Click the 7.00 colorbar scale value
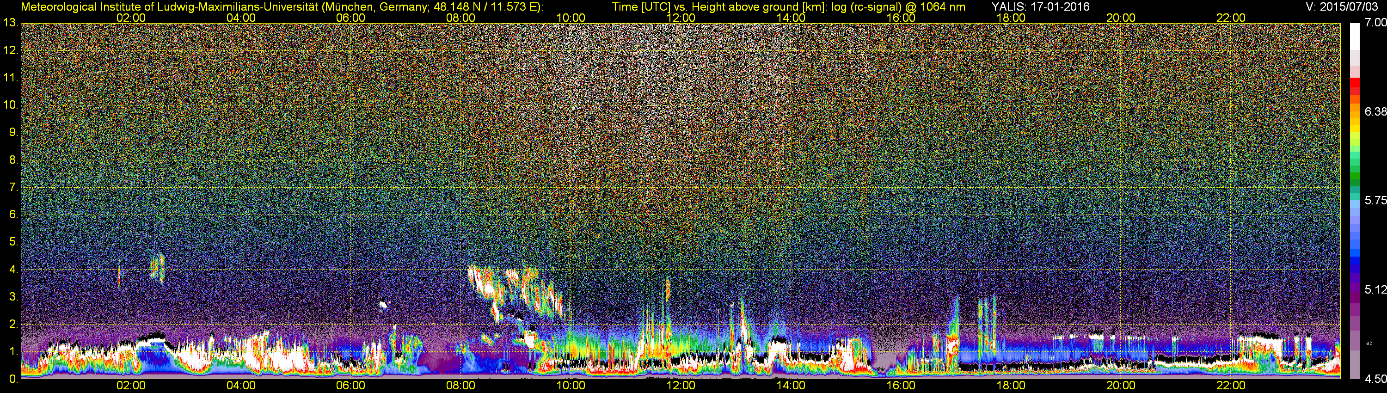This screenshot has height=393, width=1387. coord(1375,23)
